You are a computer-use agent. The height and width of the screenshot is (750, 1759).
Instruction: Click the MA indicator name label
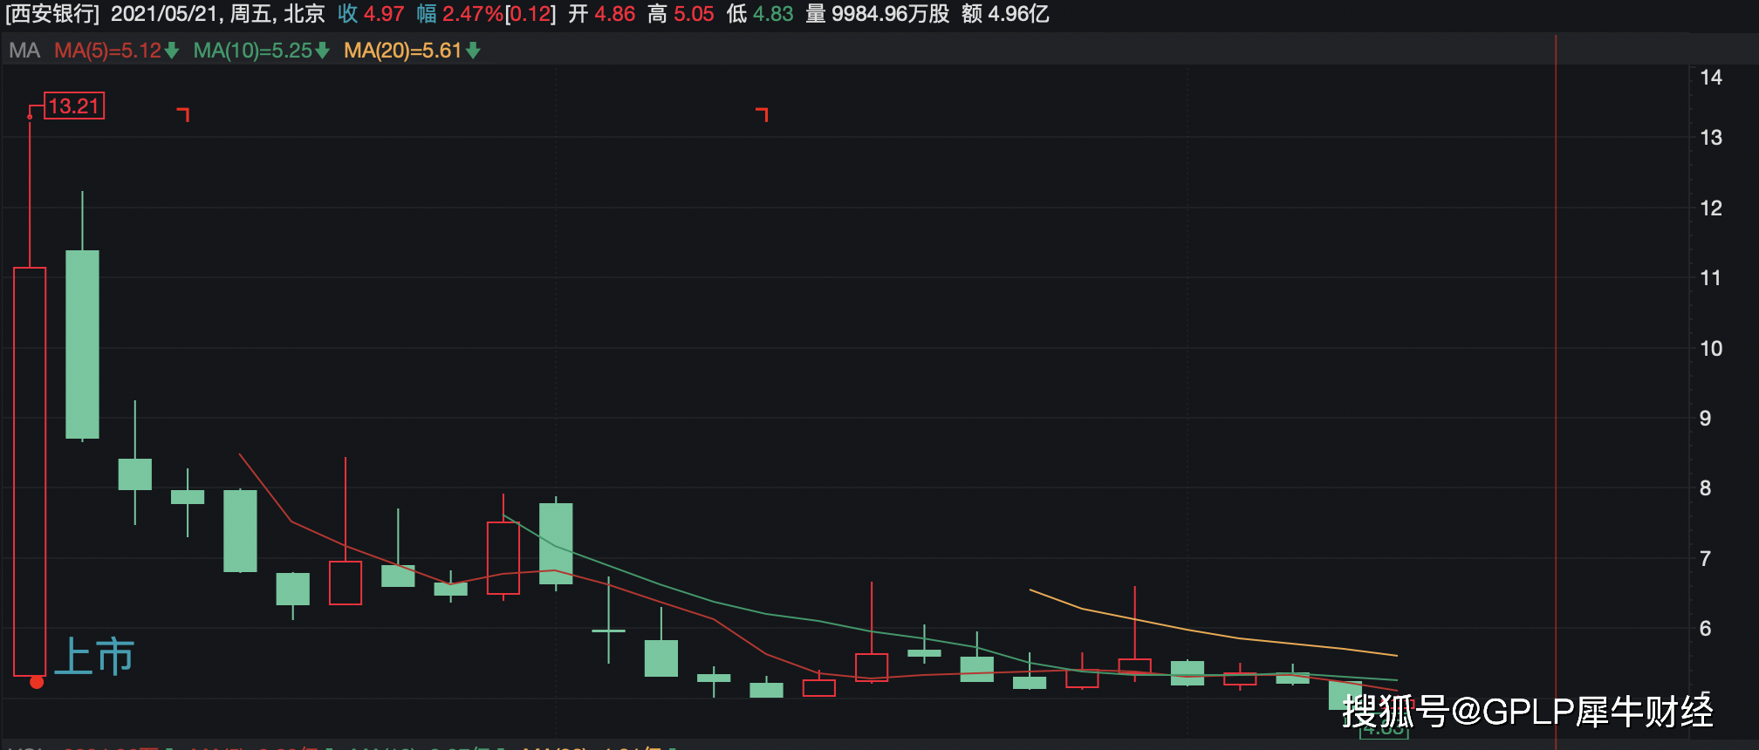tap(25, 51)
